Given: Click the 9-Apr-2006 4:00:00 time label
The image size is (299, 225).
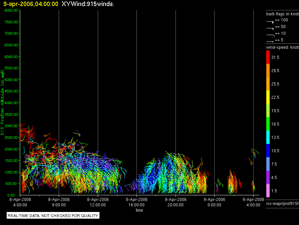Looking at the screenshot, I should [253, 202].
